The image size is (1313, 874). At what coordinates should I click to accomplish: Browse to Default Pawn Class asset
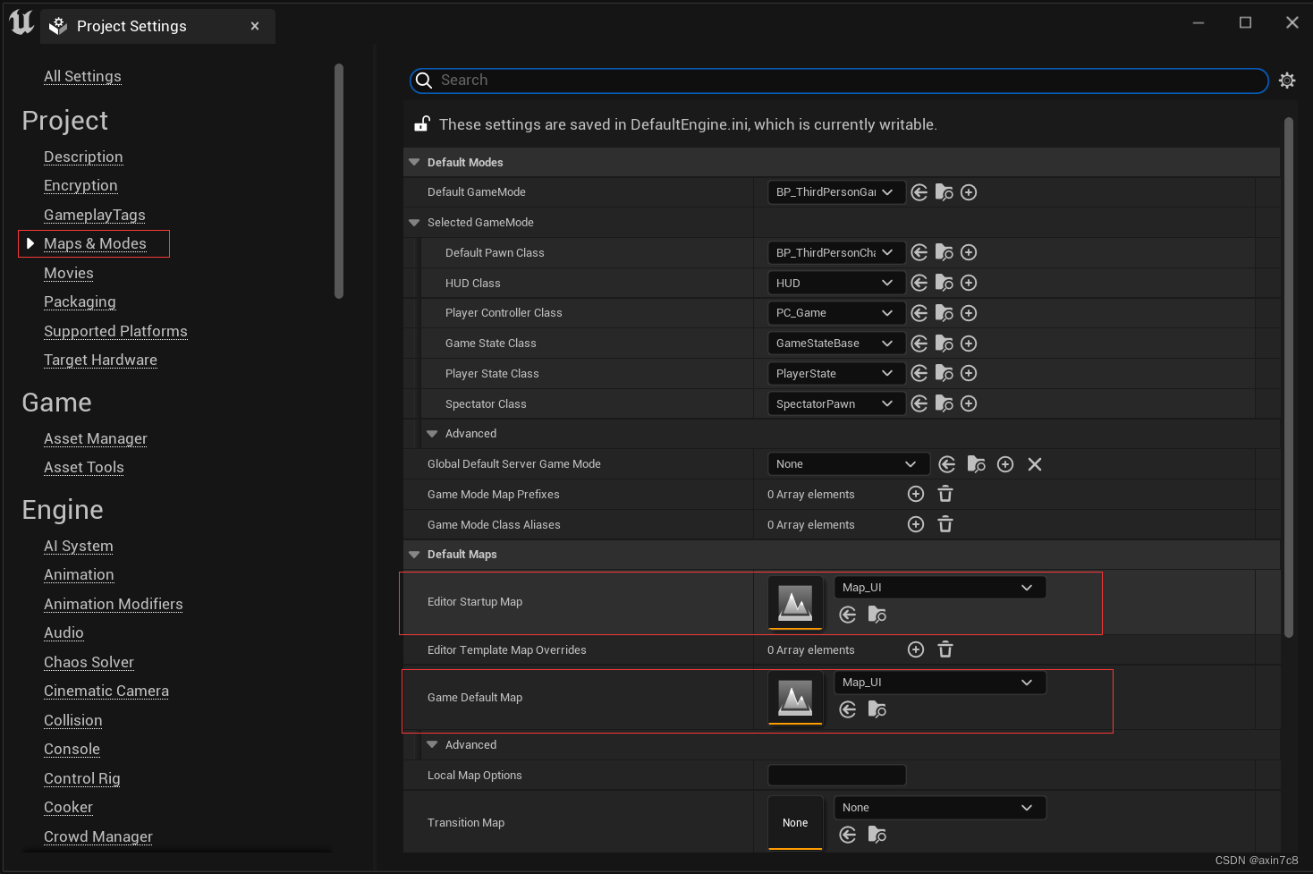point(944,252)
